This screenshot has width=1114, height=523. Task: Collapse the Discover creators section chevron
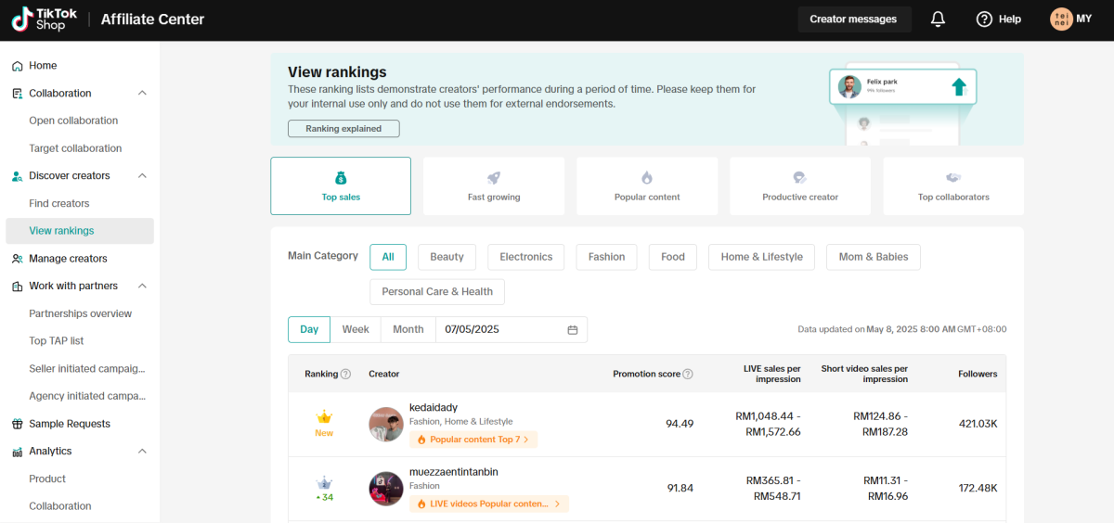[142, 176]
